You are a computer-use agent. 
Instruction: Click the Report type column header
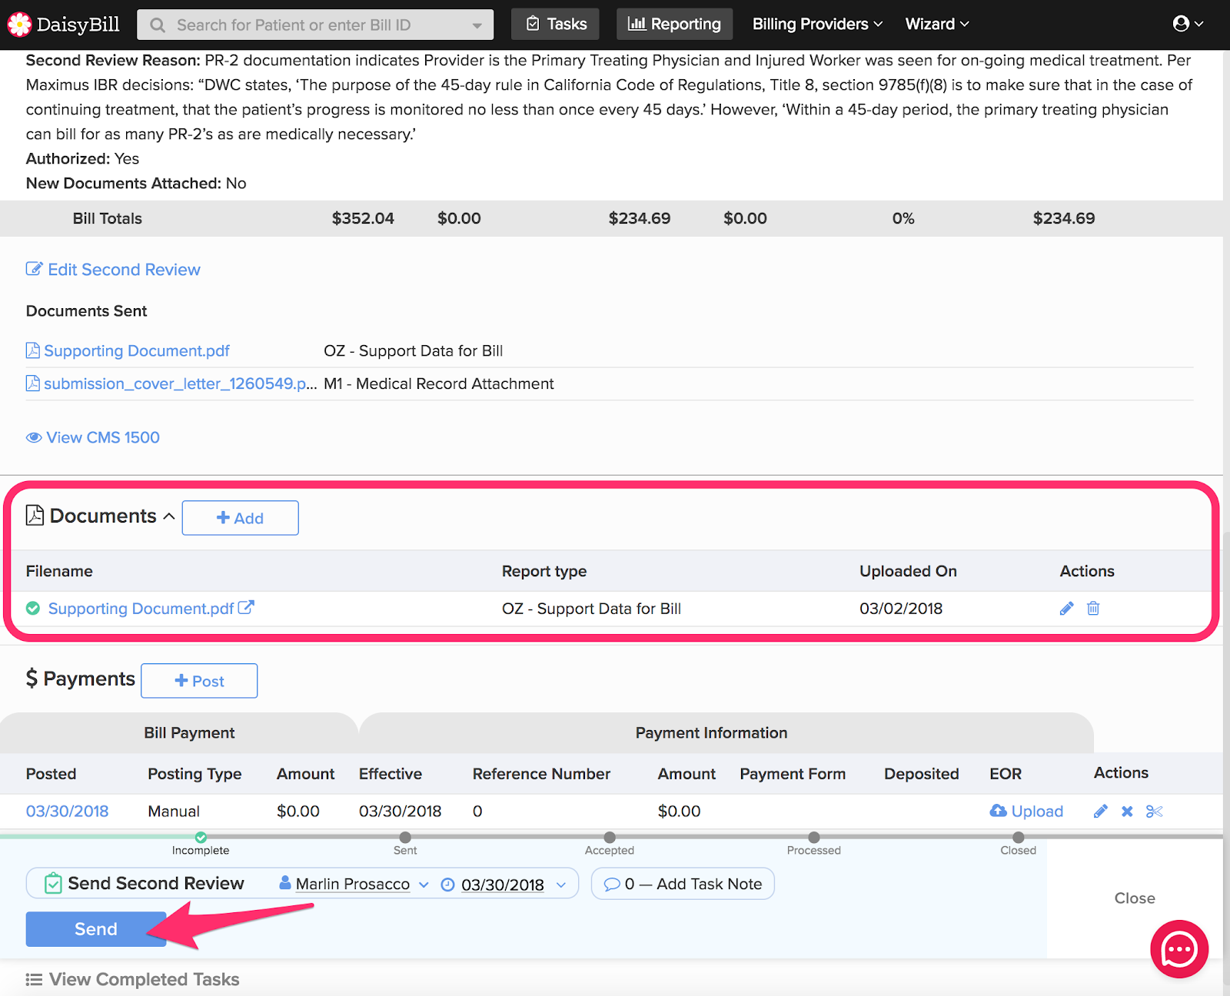(x=544, y=571)
